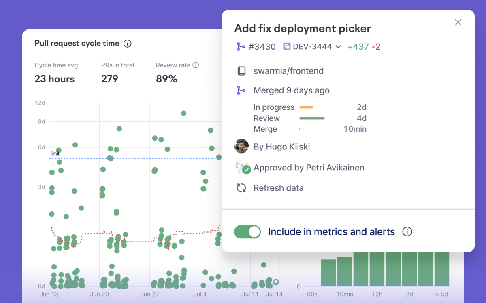Click info icon beside Pull request cycle time
The height and width of the screenshot is (303, 486).
coord(127,44)
